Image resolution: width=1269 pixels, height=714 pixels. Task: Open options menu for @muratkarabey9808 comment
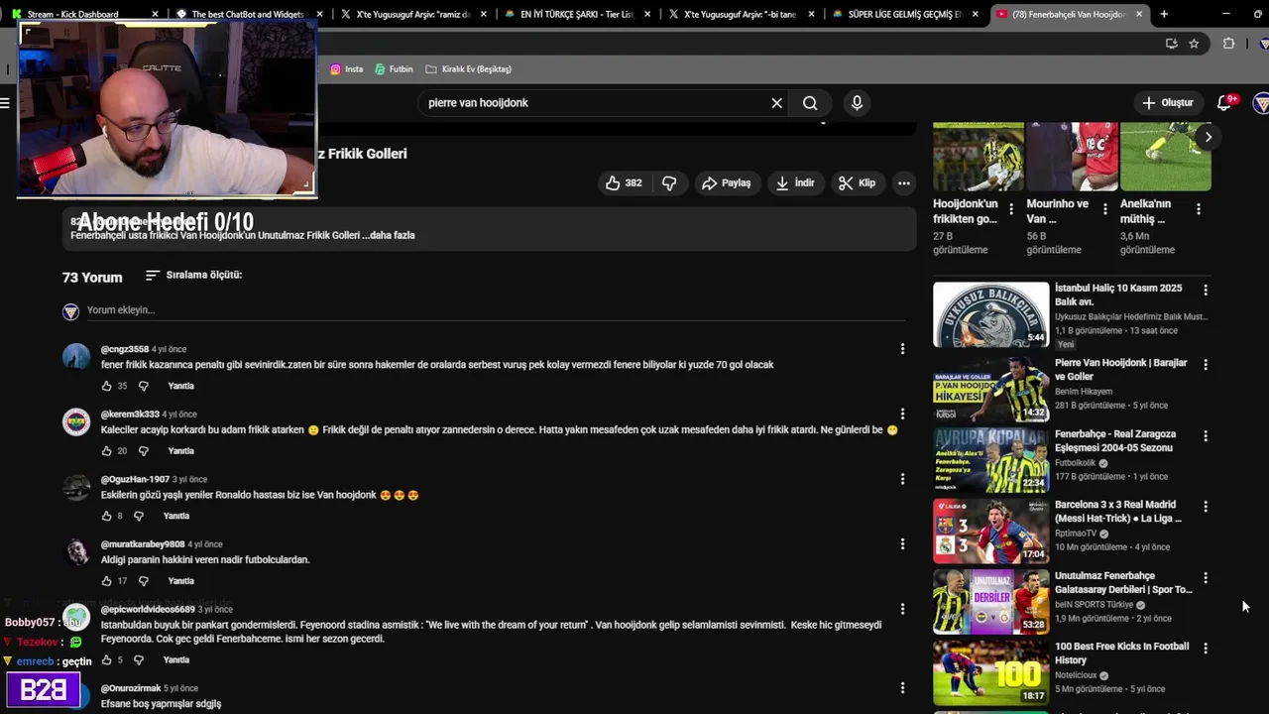(x=902, y=543)
